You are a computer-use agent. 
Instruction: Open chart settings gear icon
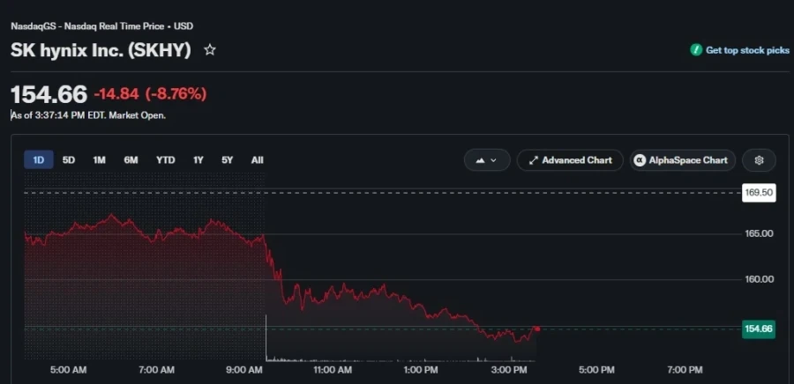coord(759,160)
